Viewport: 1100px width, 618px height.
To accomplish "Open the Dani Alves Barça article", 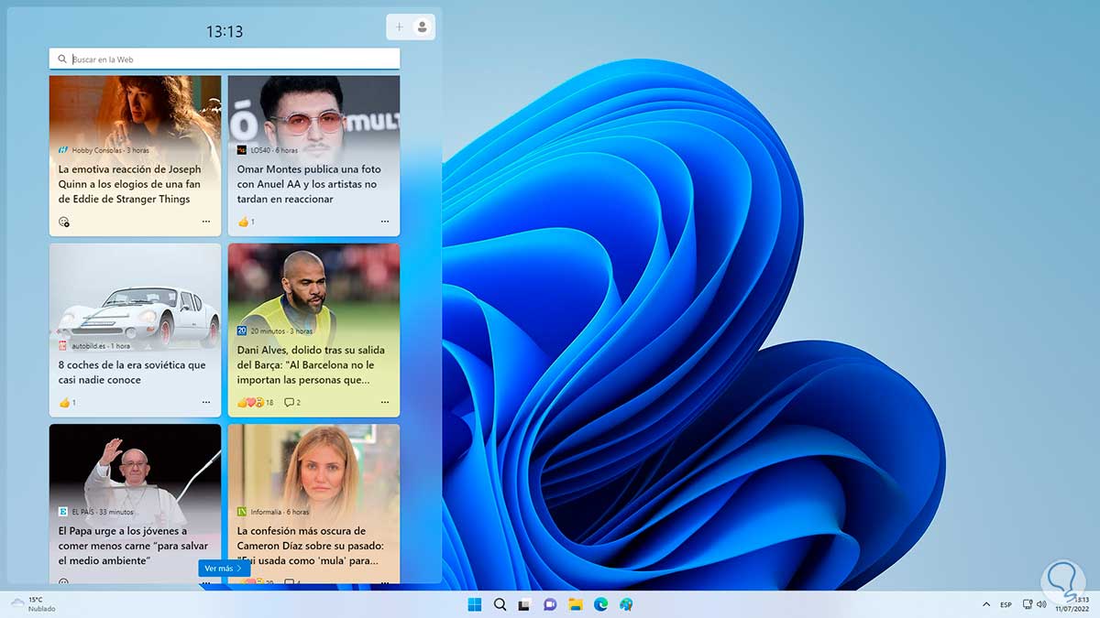I will point(311,364).
